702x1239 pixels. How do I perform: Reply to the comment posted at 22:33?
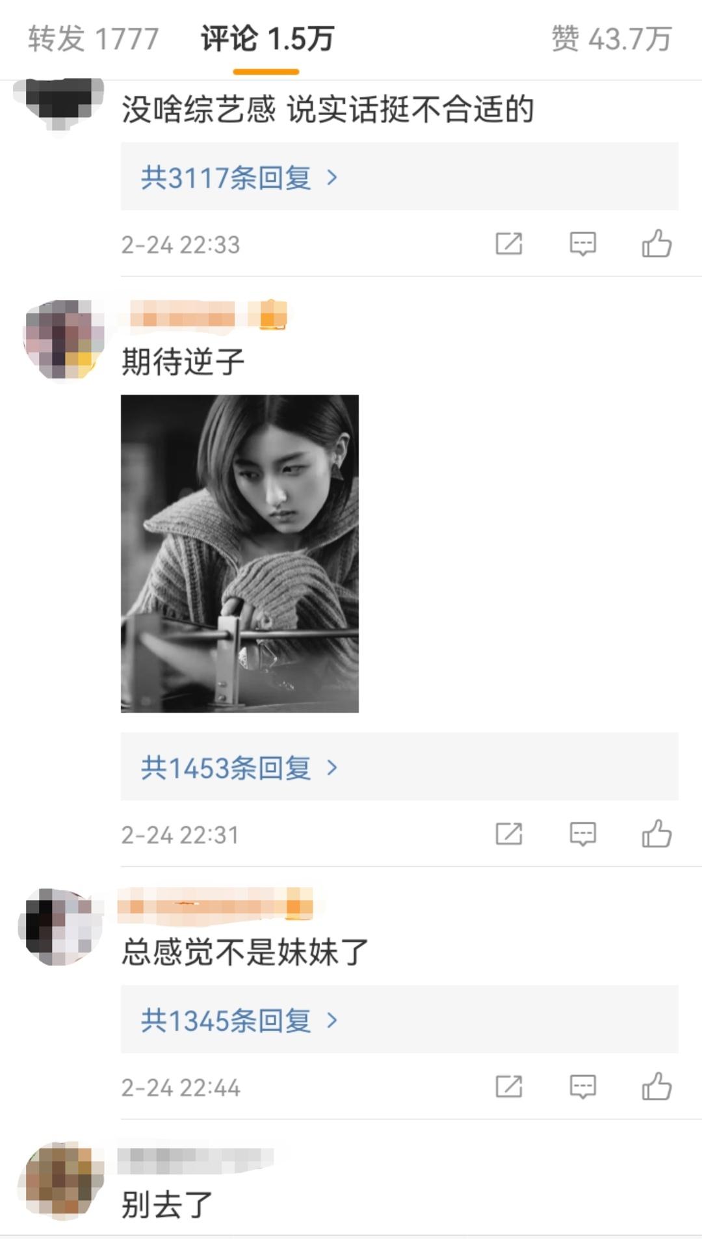click(583, 244)
